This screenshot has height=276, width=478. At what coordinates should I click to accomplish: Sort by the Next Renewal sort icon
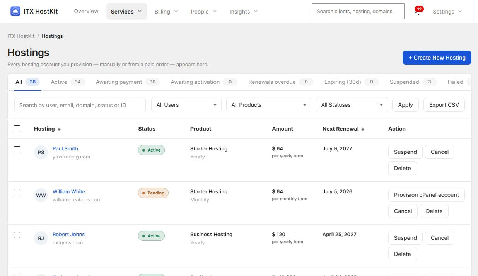coord(363,129)
